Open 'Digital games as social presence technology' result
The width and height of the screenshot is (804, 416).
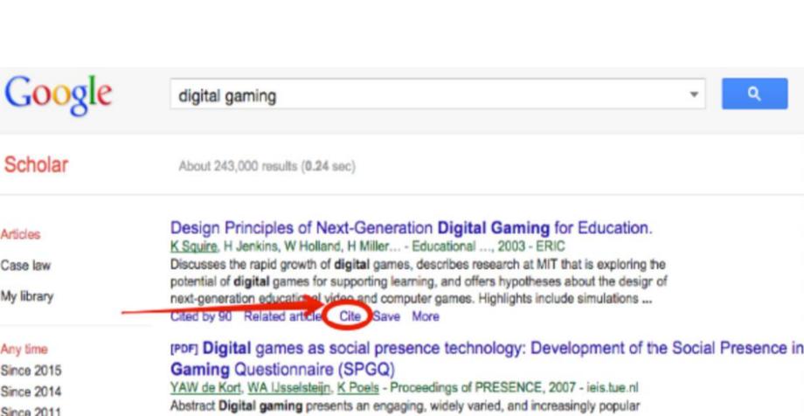(487, 358)
